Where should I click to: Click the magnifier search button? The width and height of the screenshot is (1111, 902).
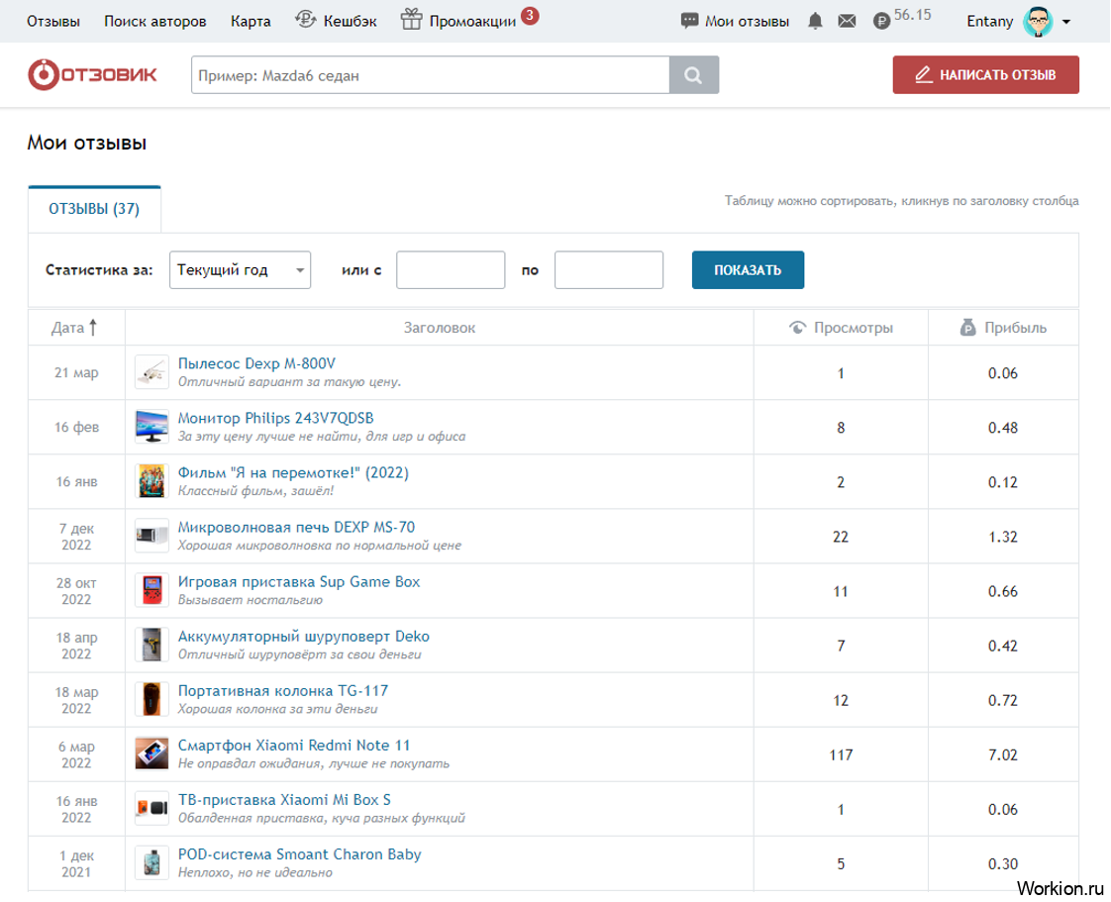694,75
